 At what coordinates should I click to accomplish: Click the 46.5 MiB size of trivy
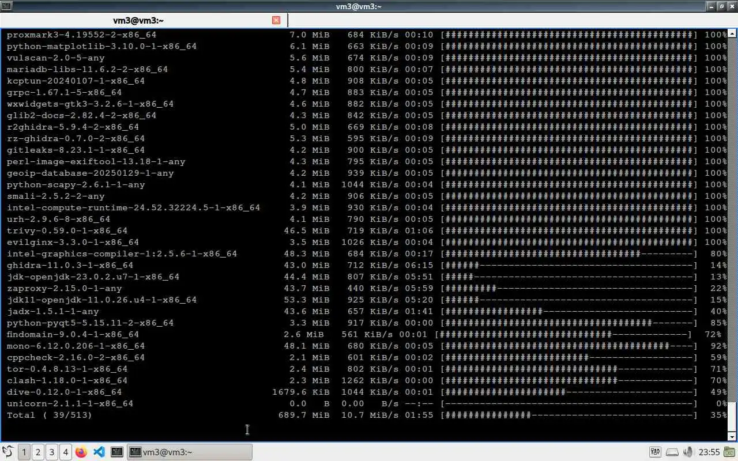coord(307,231)
